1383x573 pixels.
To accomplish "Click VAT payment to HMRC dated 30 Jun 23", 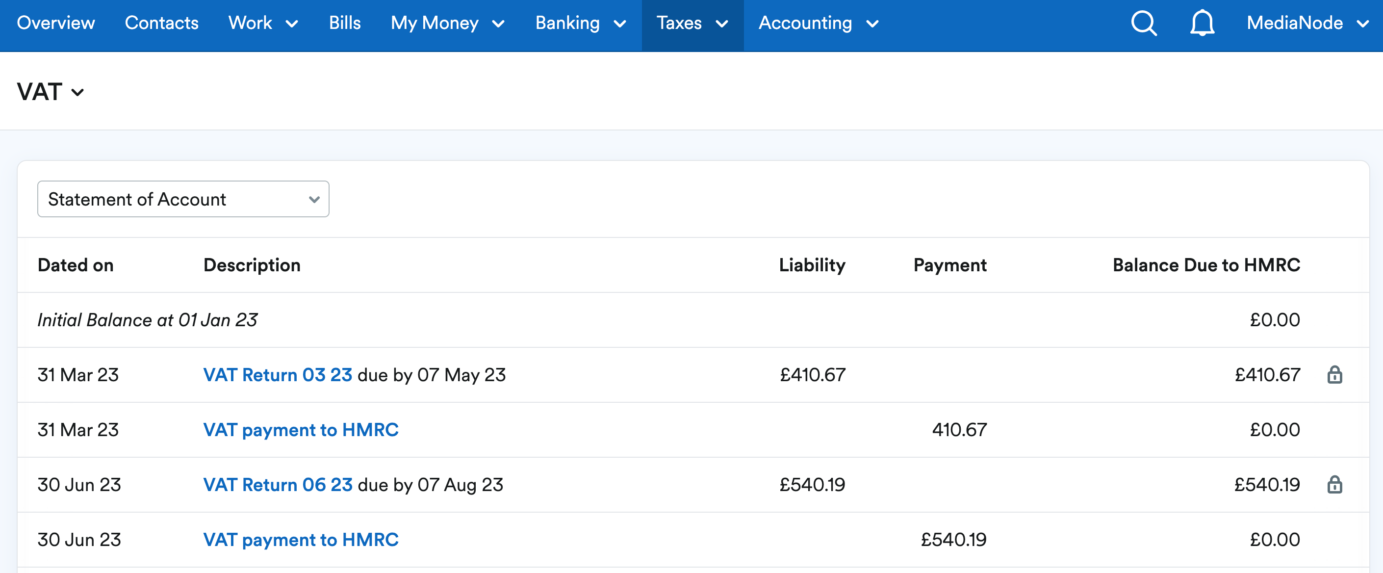I will [x=301, y=540].
